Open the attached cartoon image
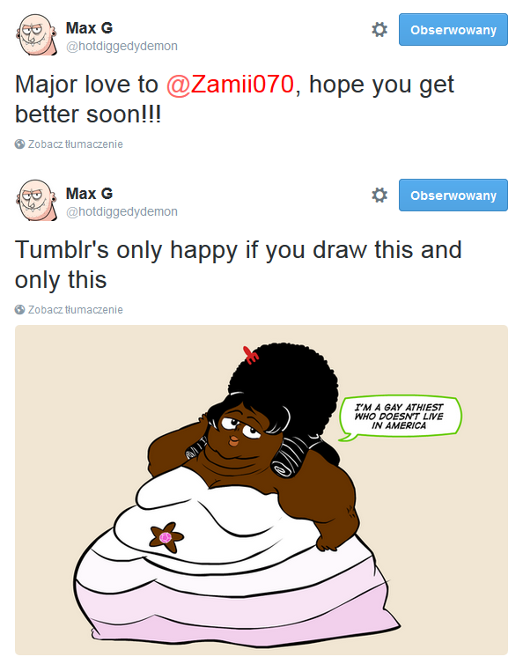The width and height of the screenshot is (523, 664). pos(261,490)
